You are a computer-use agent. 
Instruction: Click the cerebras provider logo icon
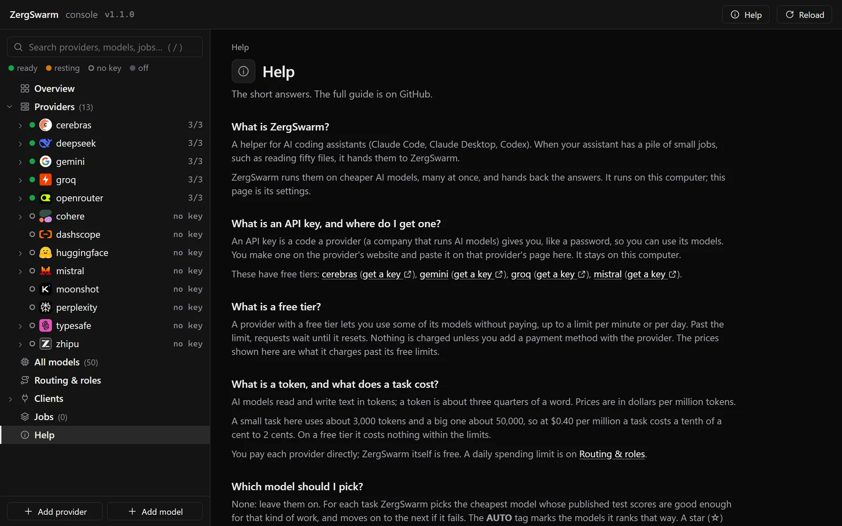(46, 125)
